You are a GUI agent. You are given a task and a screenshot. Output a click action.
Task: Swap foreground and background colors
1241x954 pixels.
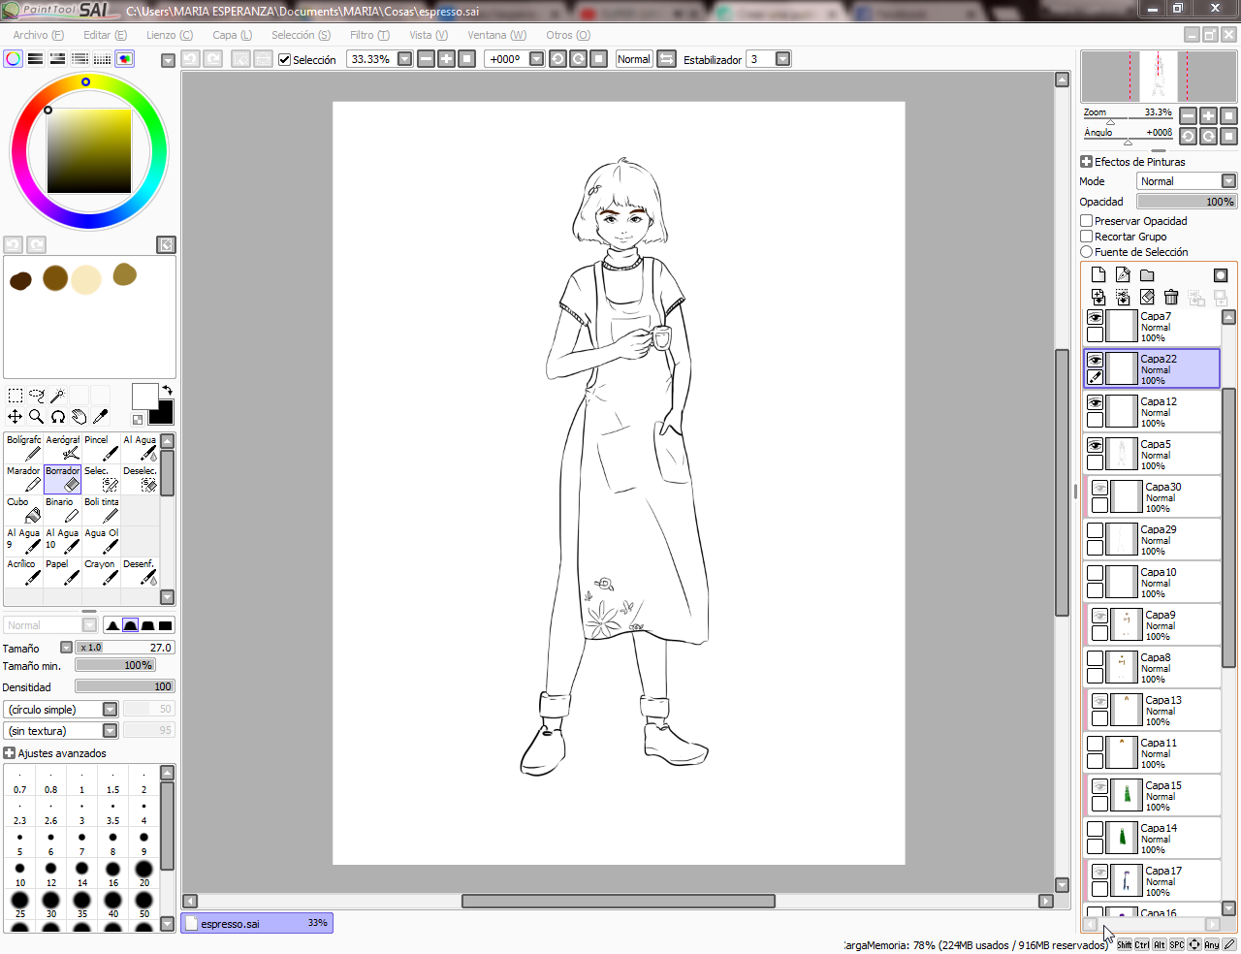point(167,390)
